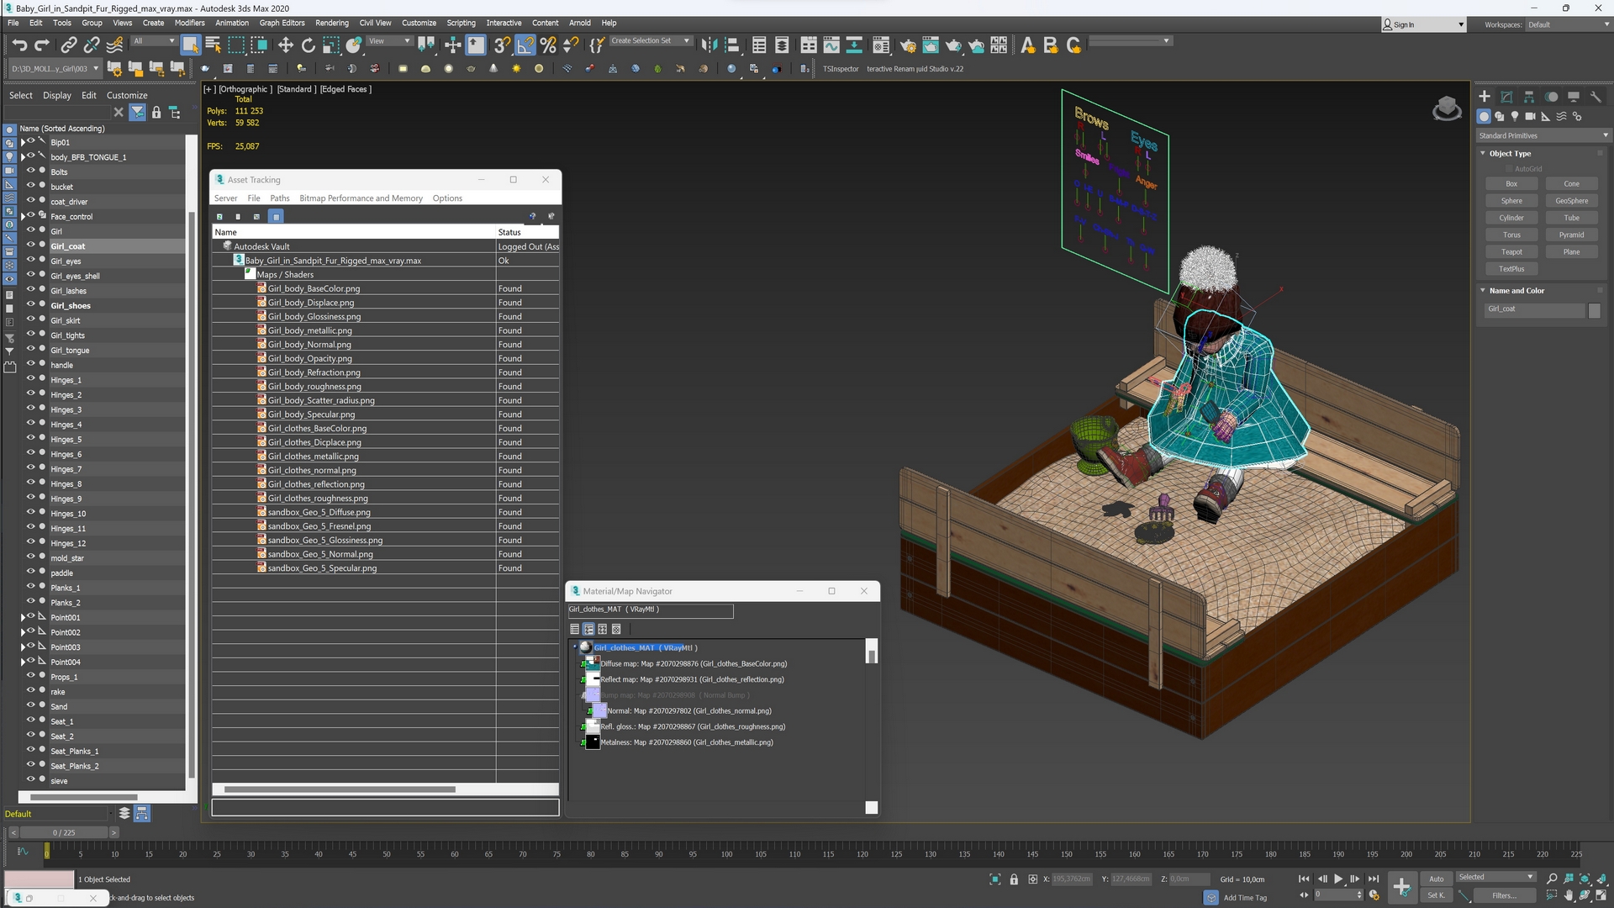Open the key Filters... button

pyautogui.click(x=1504, y=895)
